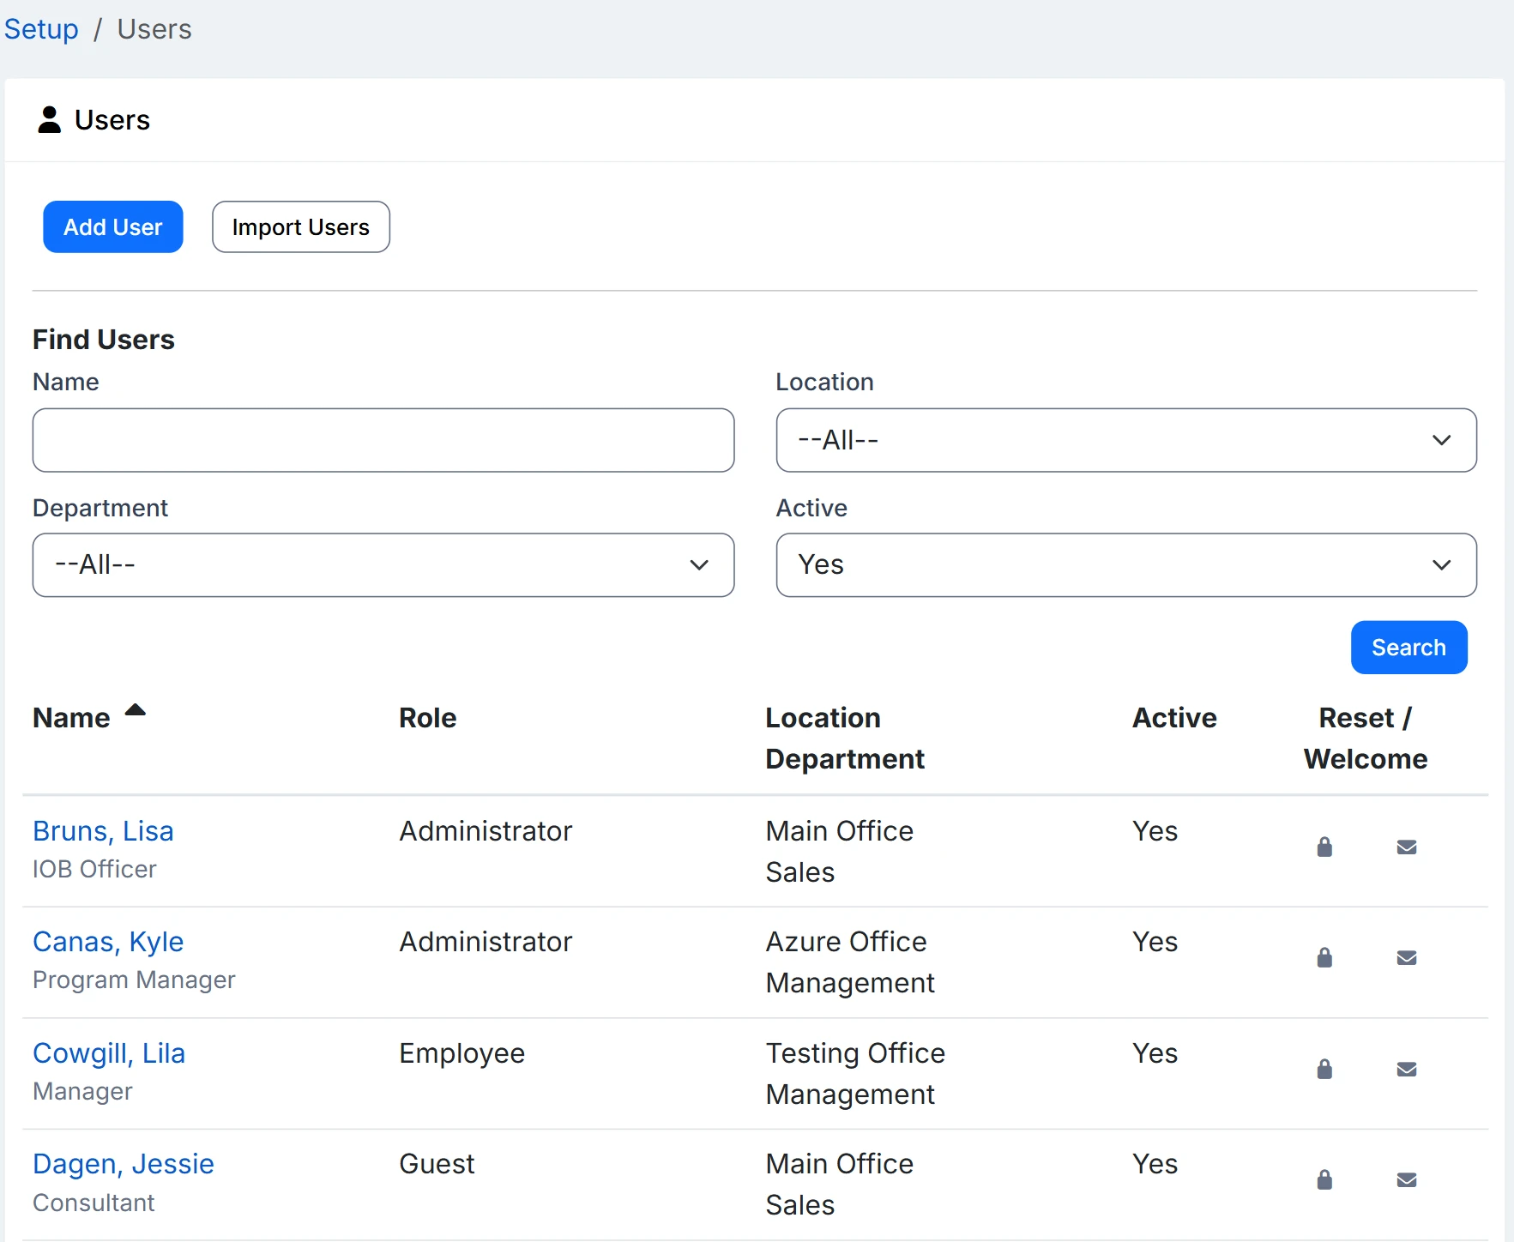Viewport: 1514px width, 1242px height.
Task: Click Azure Office location text
Action: pyautogui.click(x=846, y=942)
